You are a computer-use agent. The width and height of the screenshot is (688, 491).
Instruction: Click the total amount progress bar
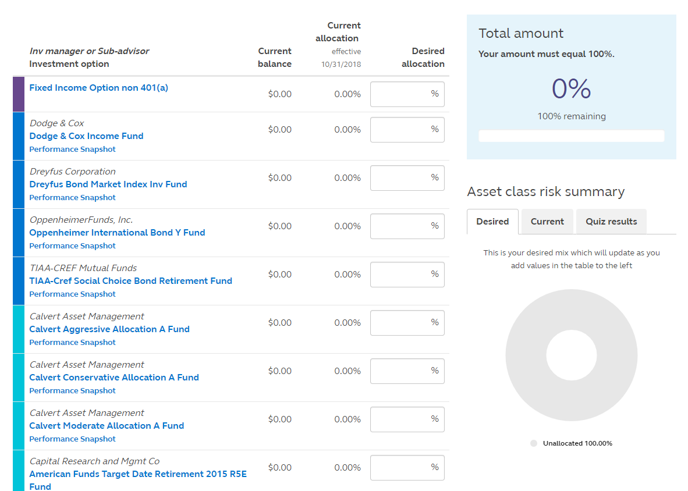tap(571, 136)
